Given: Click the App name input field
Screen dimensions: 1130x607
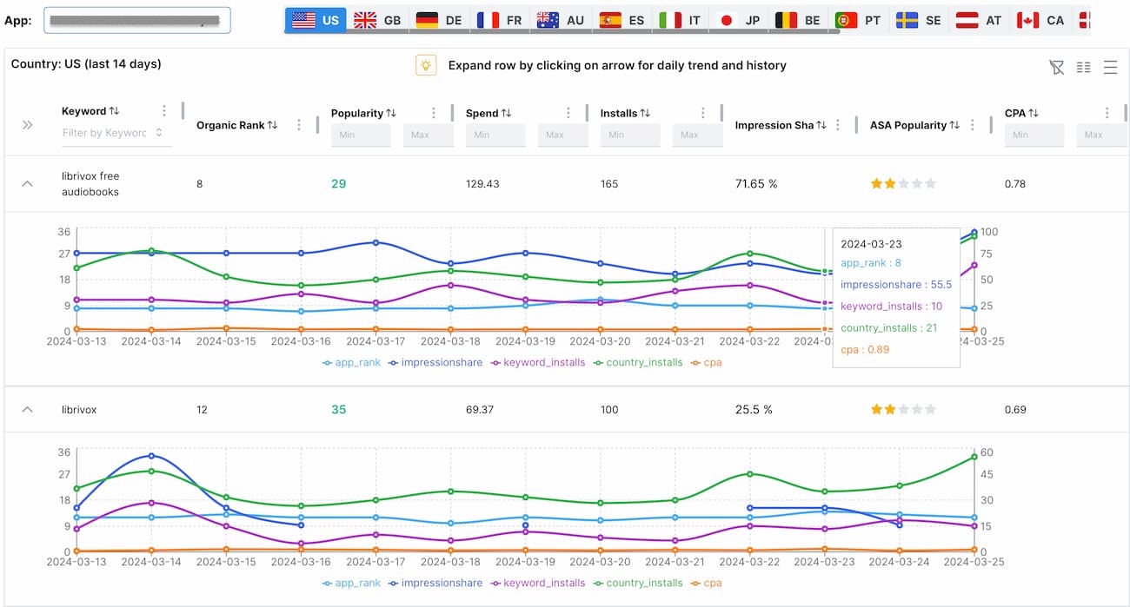Looking at the screenshot, I should (x=137, y=20).
